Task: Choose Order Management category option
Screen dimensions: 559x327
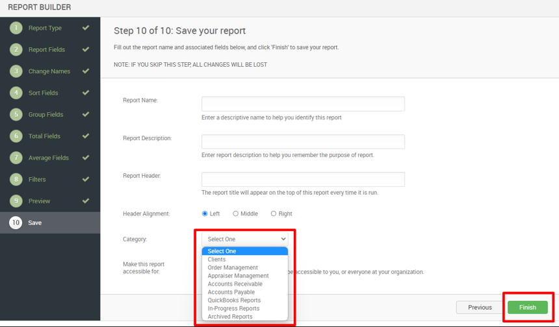Action: tap(245, 267)
